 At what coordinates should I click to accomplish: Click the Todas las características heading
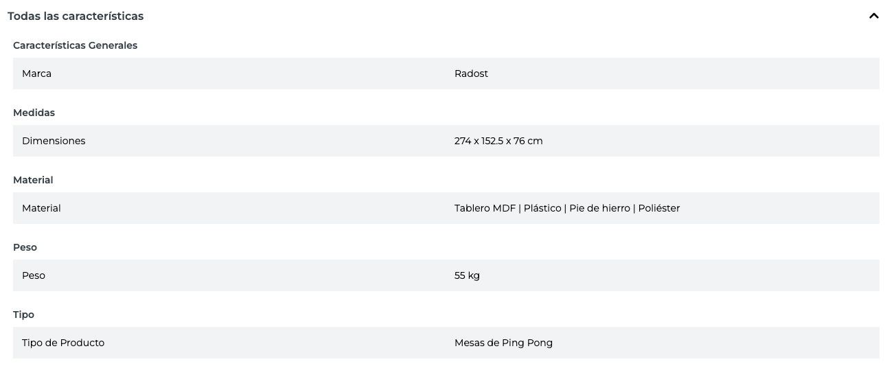[76, 16]
